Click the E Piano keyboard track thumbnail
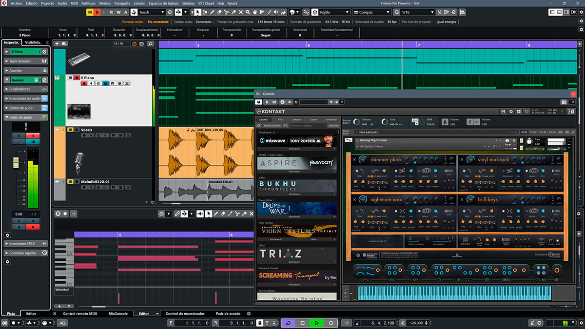The width and height of the screenshot is (585, 329). (x=78, y=59)
